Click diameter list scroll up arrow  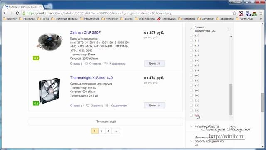pos(231,36)
